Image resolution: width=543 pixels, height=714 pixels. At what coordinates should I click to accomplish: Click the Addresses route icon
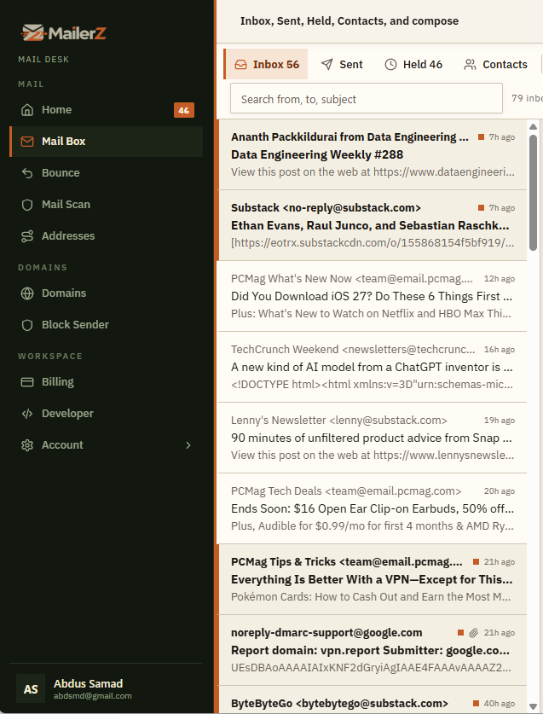(27, 236)
